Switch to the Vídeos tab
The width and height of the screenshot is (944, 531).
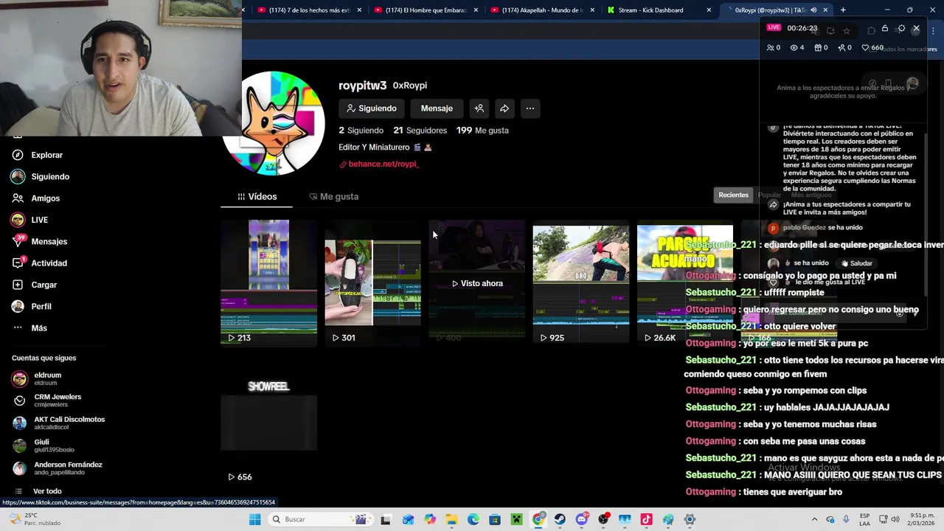pyautogui.click(x=257, y=197)
